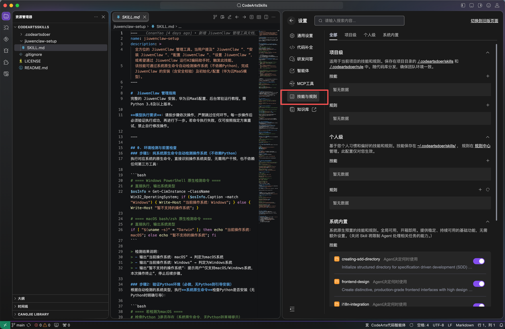505x329 pixels.
Task: Click the explorer panel more-actions ellipsis
Action: [96, 17]
